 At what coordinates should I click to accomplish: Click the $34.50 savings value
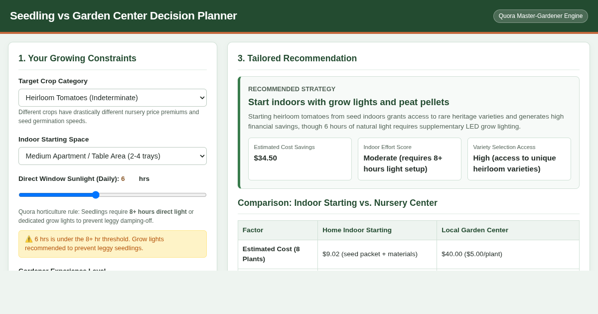tap(265, 158)
